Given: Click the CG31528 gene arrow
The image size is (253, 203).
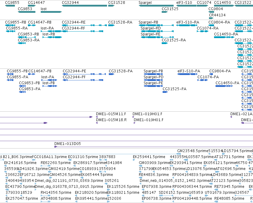Looking at the screenshot, I should pos(111,6).
